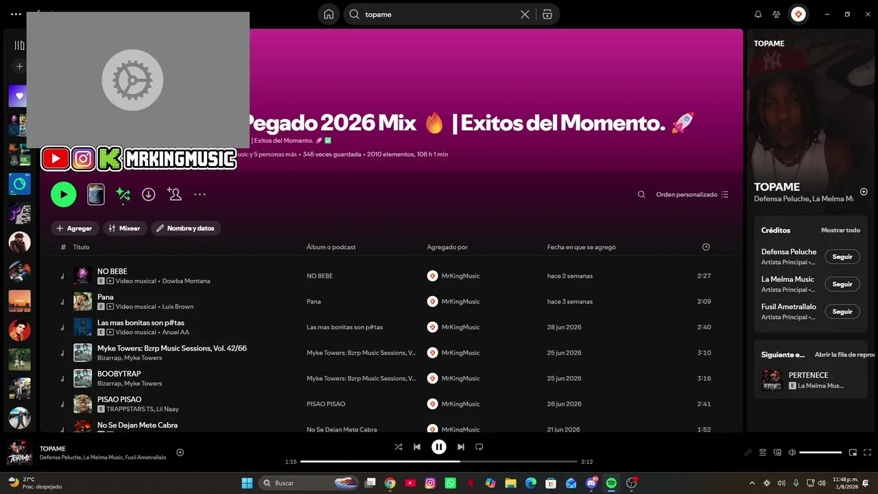This screenshot has width=878, height=494.
Task: Enter full screen player mode
Action: pos(868,452)
